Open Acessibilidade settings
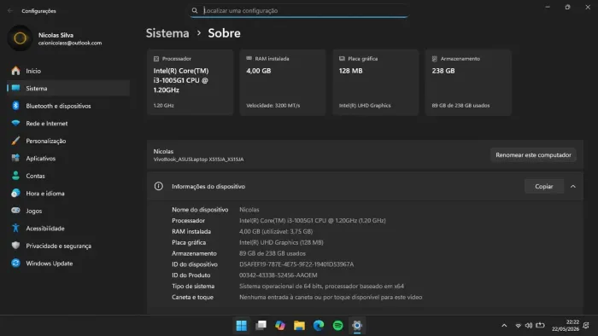 point(68,229)
